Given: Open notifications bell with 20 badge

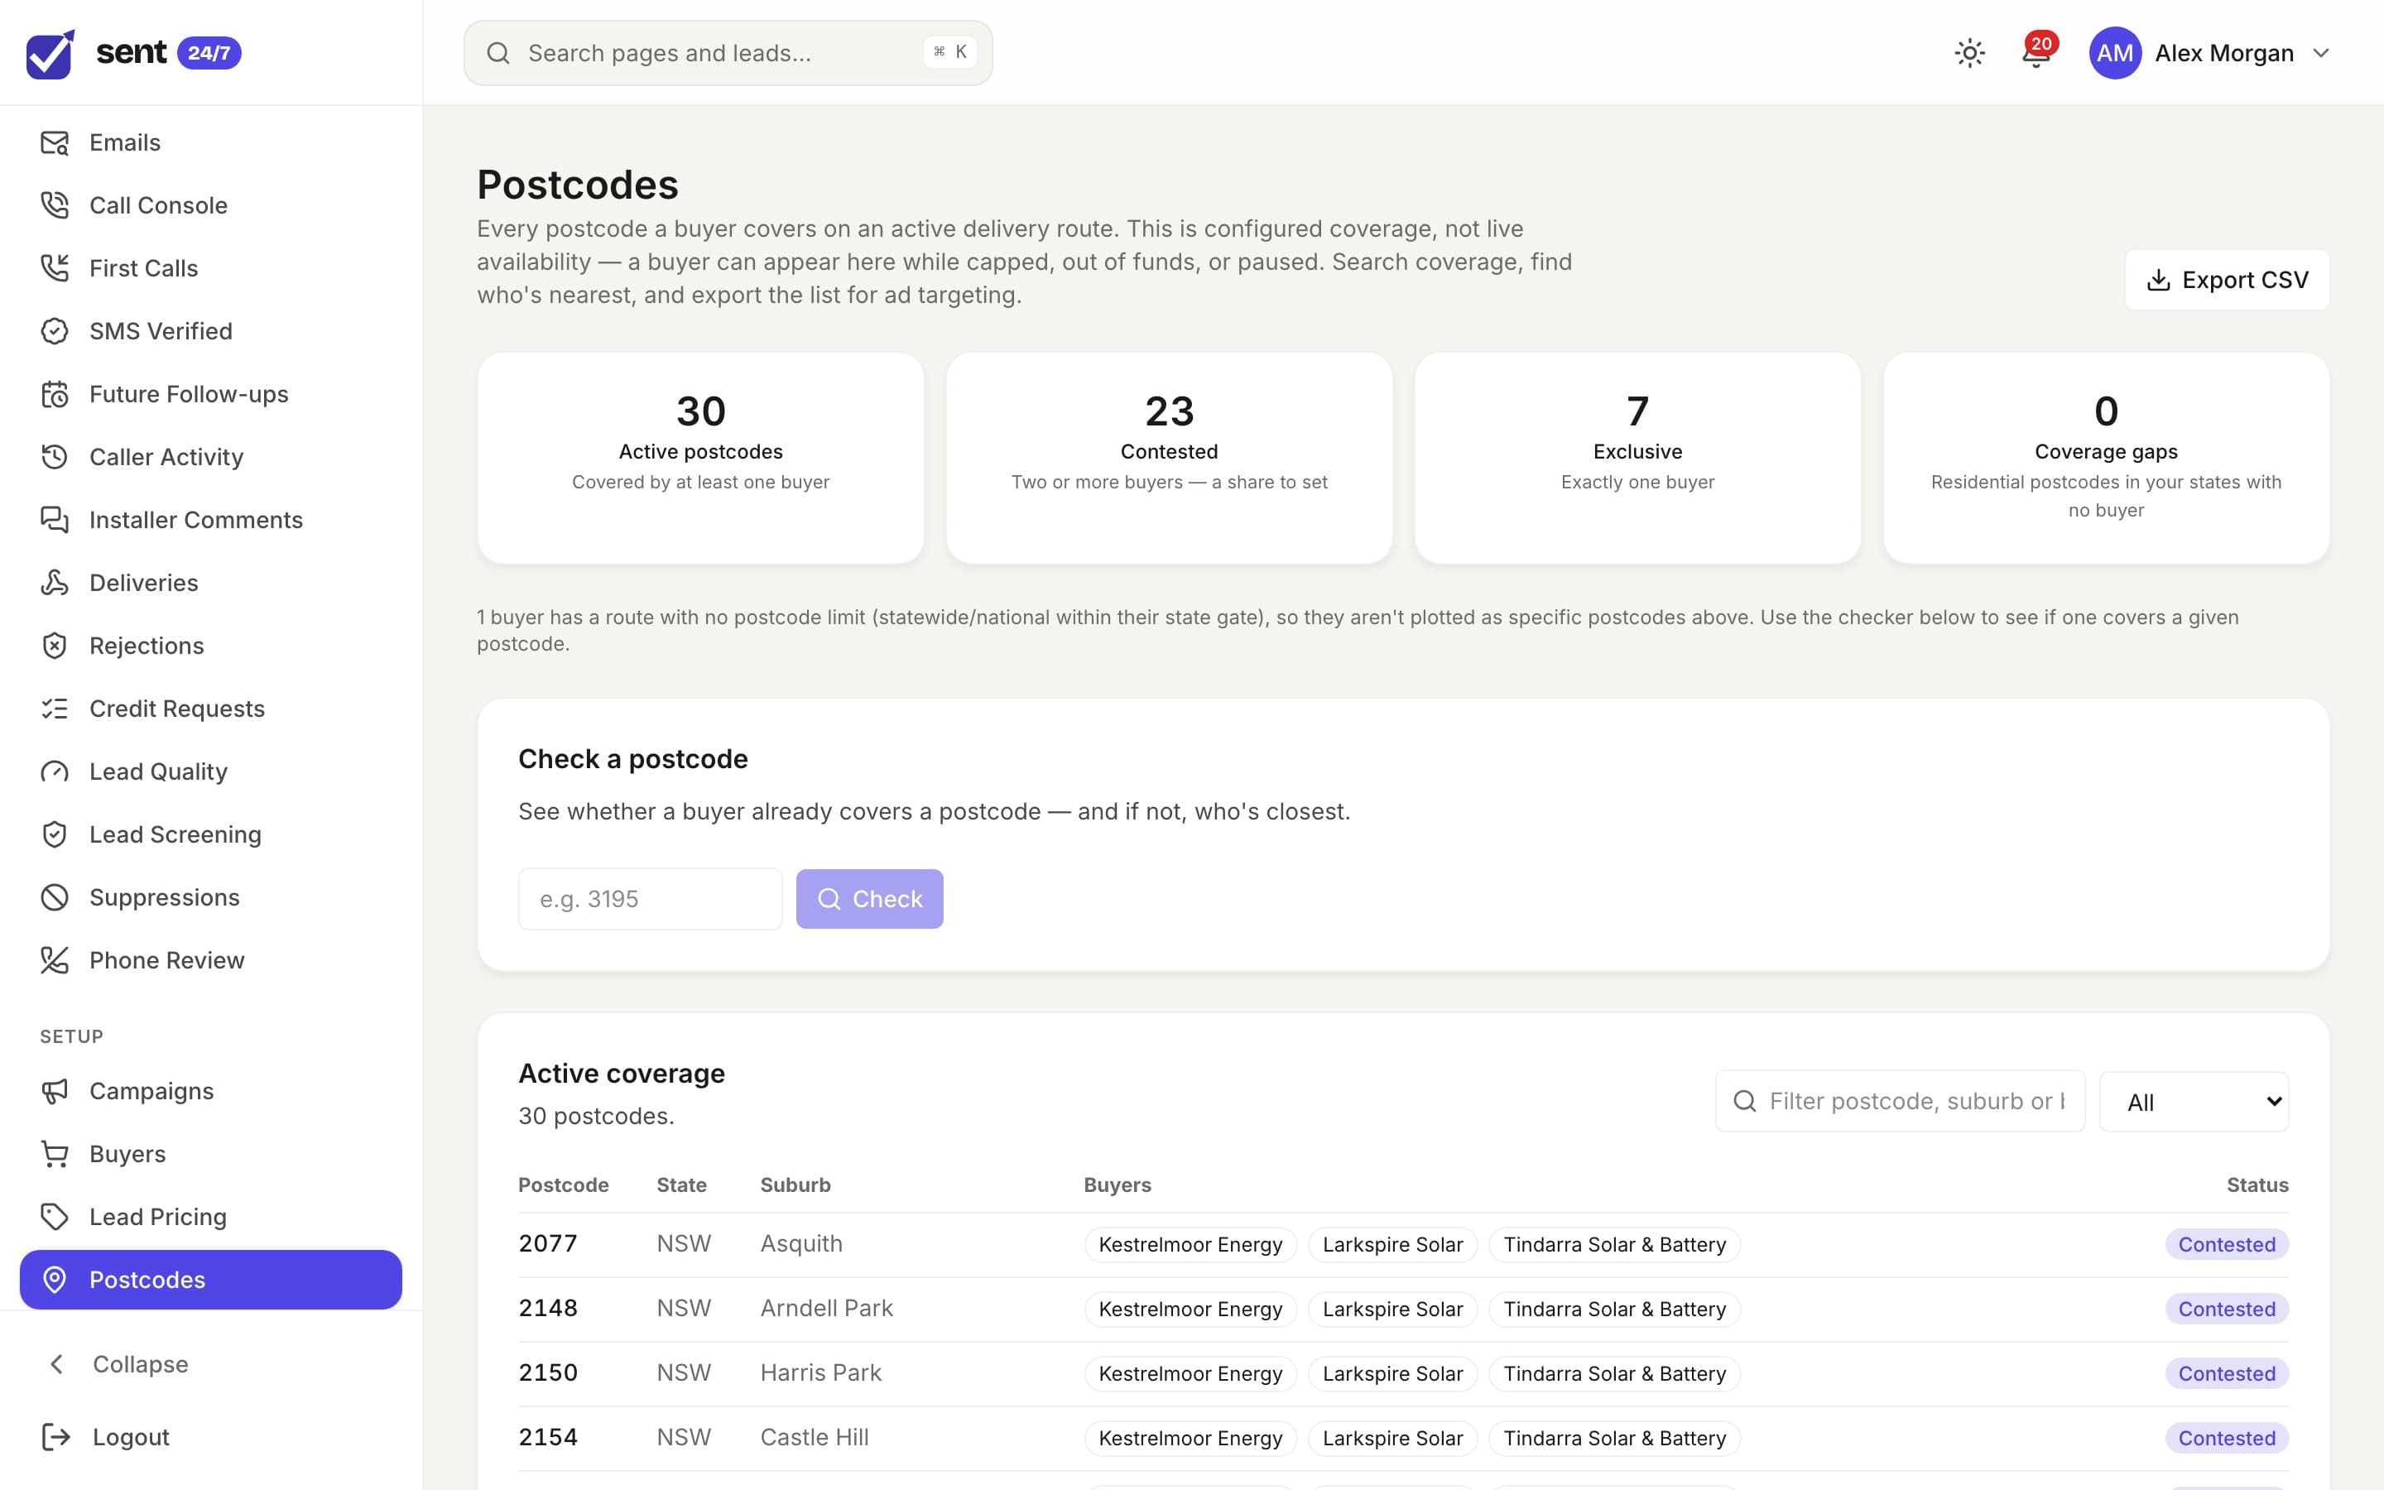Looking at the screenshot, I should pos(2036,52).
